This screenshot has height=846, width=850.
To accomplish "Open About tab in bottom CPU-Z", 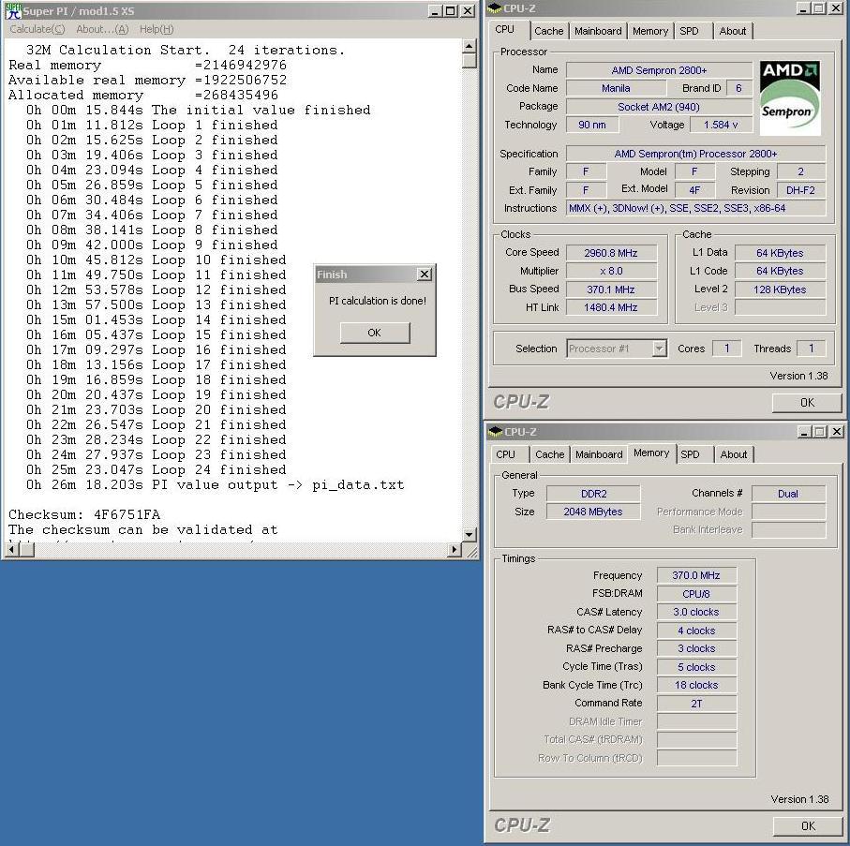I will pos(734,454).
